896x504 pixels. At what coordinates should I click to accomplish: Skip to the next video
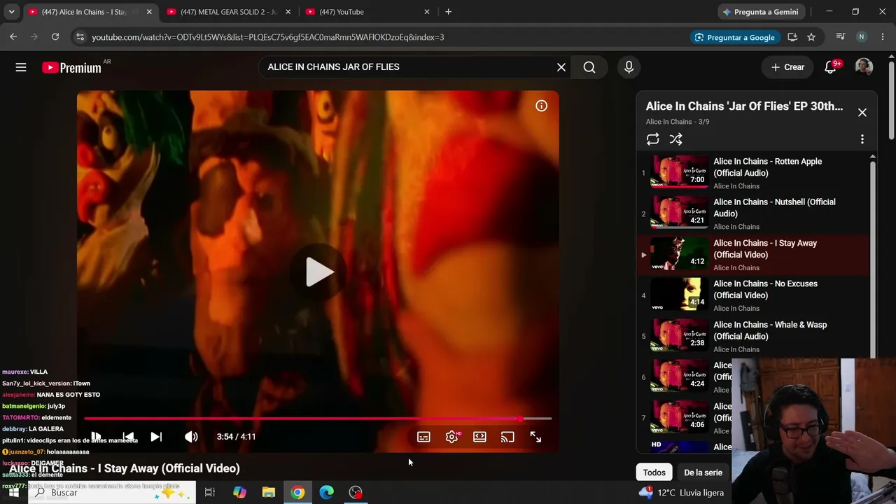(156, 437)
